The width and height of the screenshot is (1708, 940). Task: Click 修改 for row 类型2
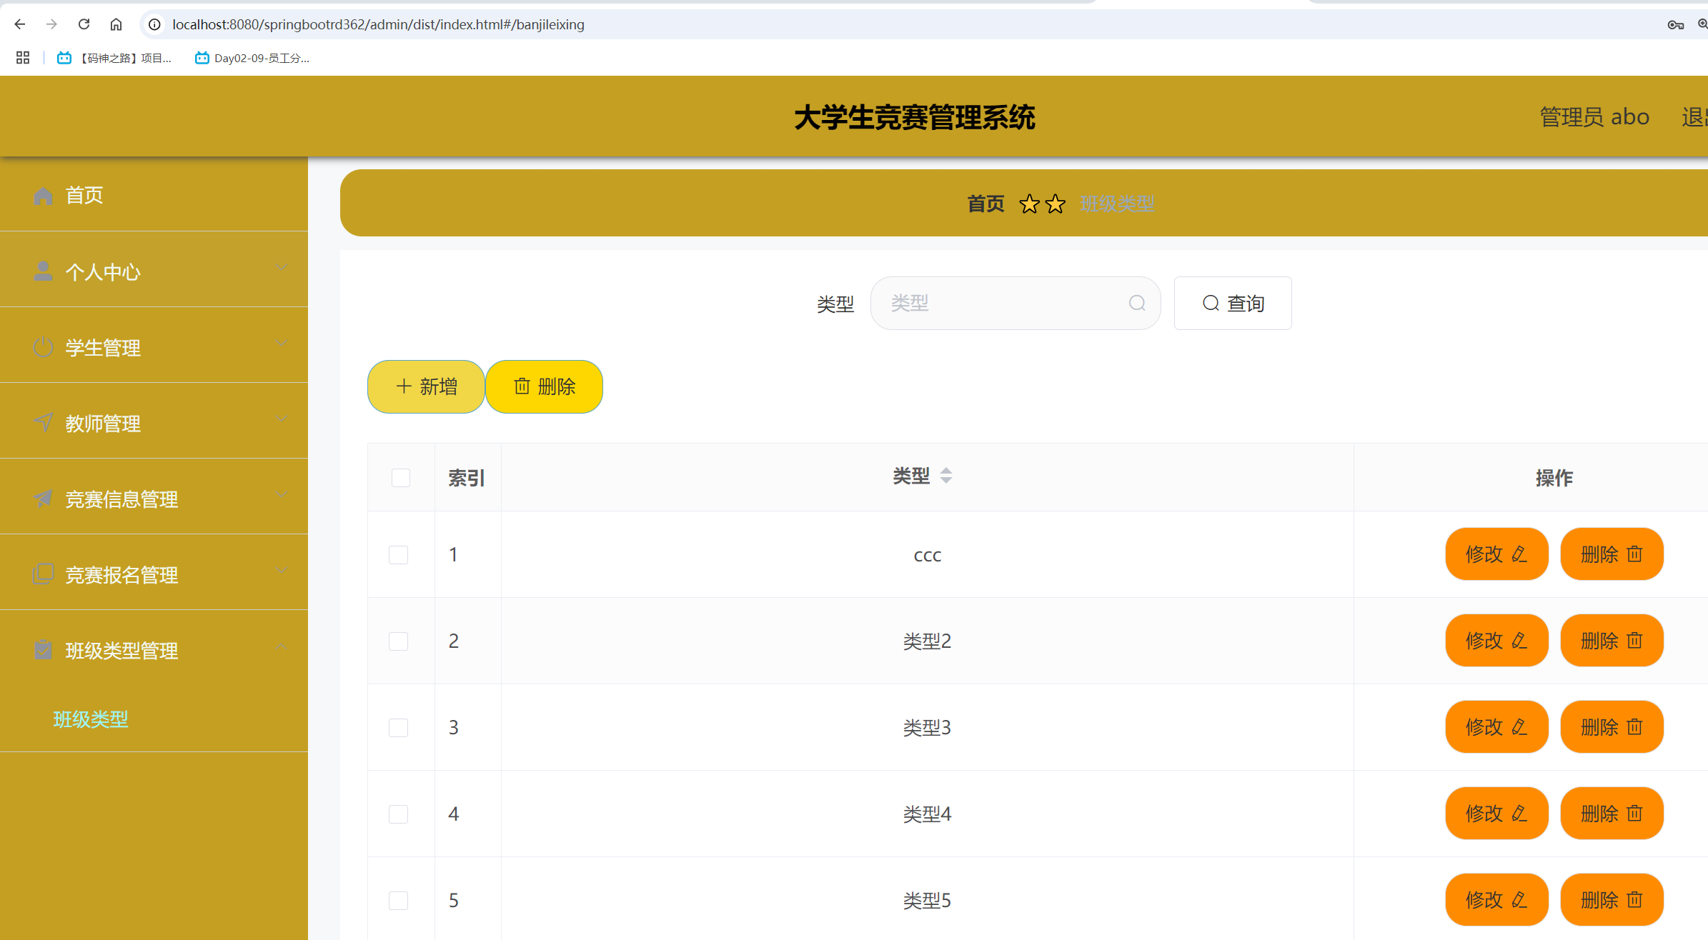tap(1496, 641)
